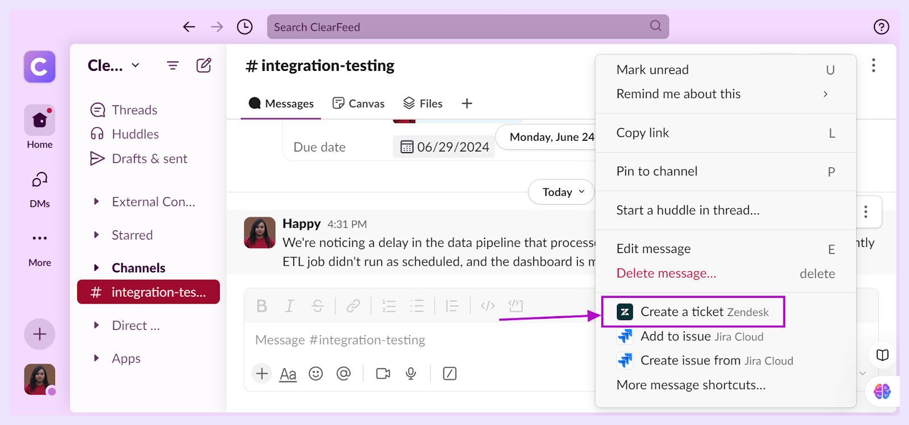Select Pin to channel
Screen dimensions: 909x425
click(725, 171)
